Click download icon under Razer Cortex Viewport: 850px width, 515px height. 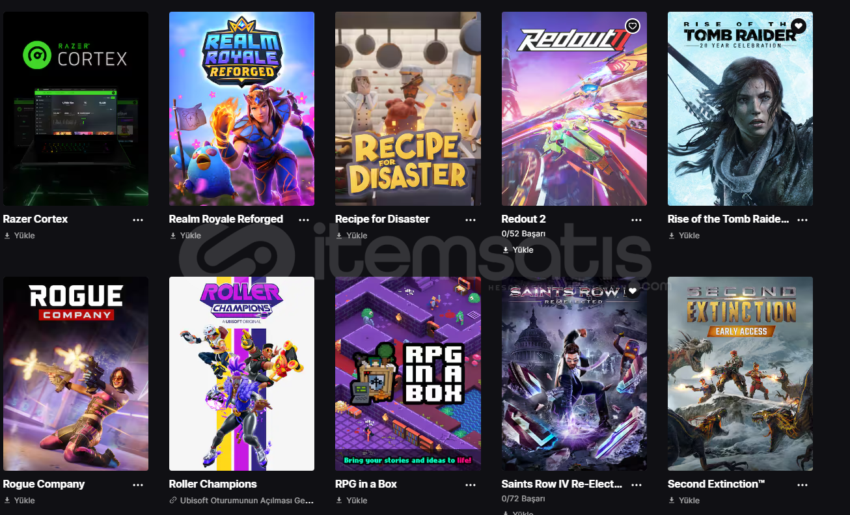coord(7,236)
